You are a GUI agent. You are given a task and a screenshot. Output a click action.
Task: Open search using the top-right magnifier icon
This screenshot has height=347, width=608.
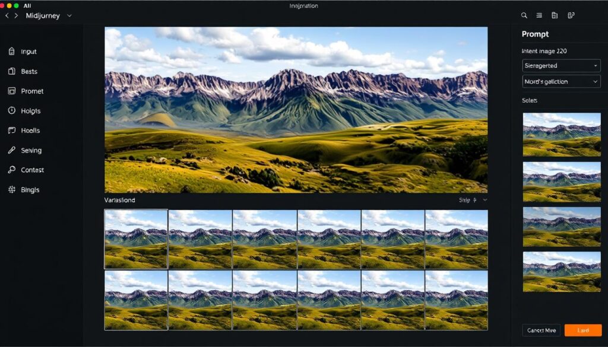pos(523,14)
